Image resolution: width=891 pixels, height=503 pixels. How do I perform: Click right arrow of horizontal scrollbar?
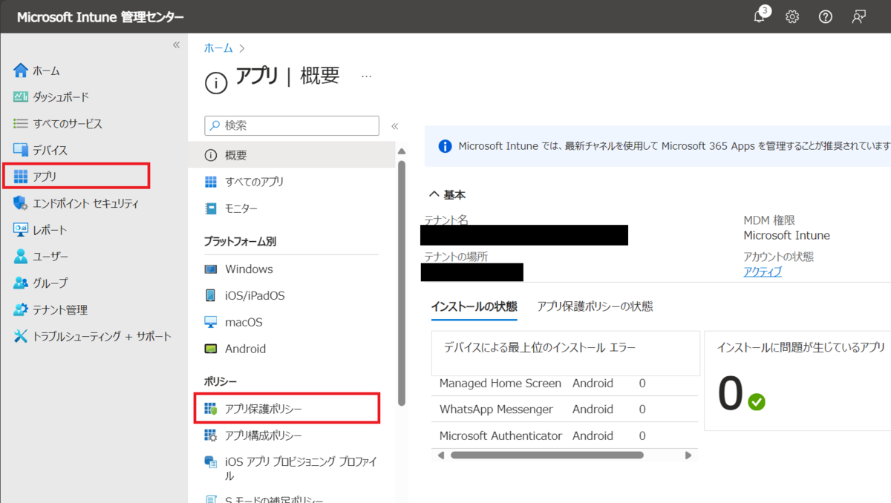[688, 455]
